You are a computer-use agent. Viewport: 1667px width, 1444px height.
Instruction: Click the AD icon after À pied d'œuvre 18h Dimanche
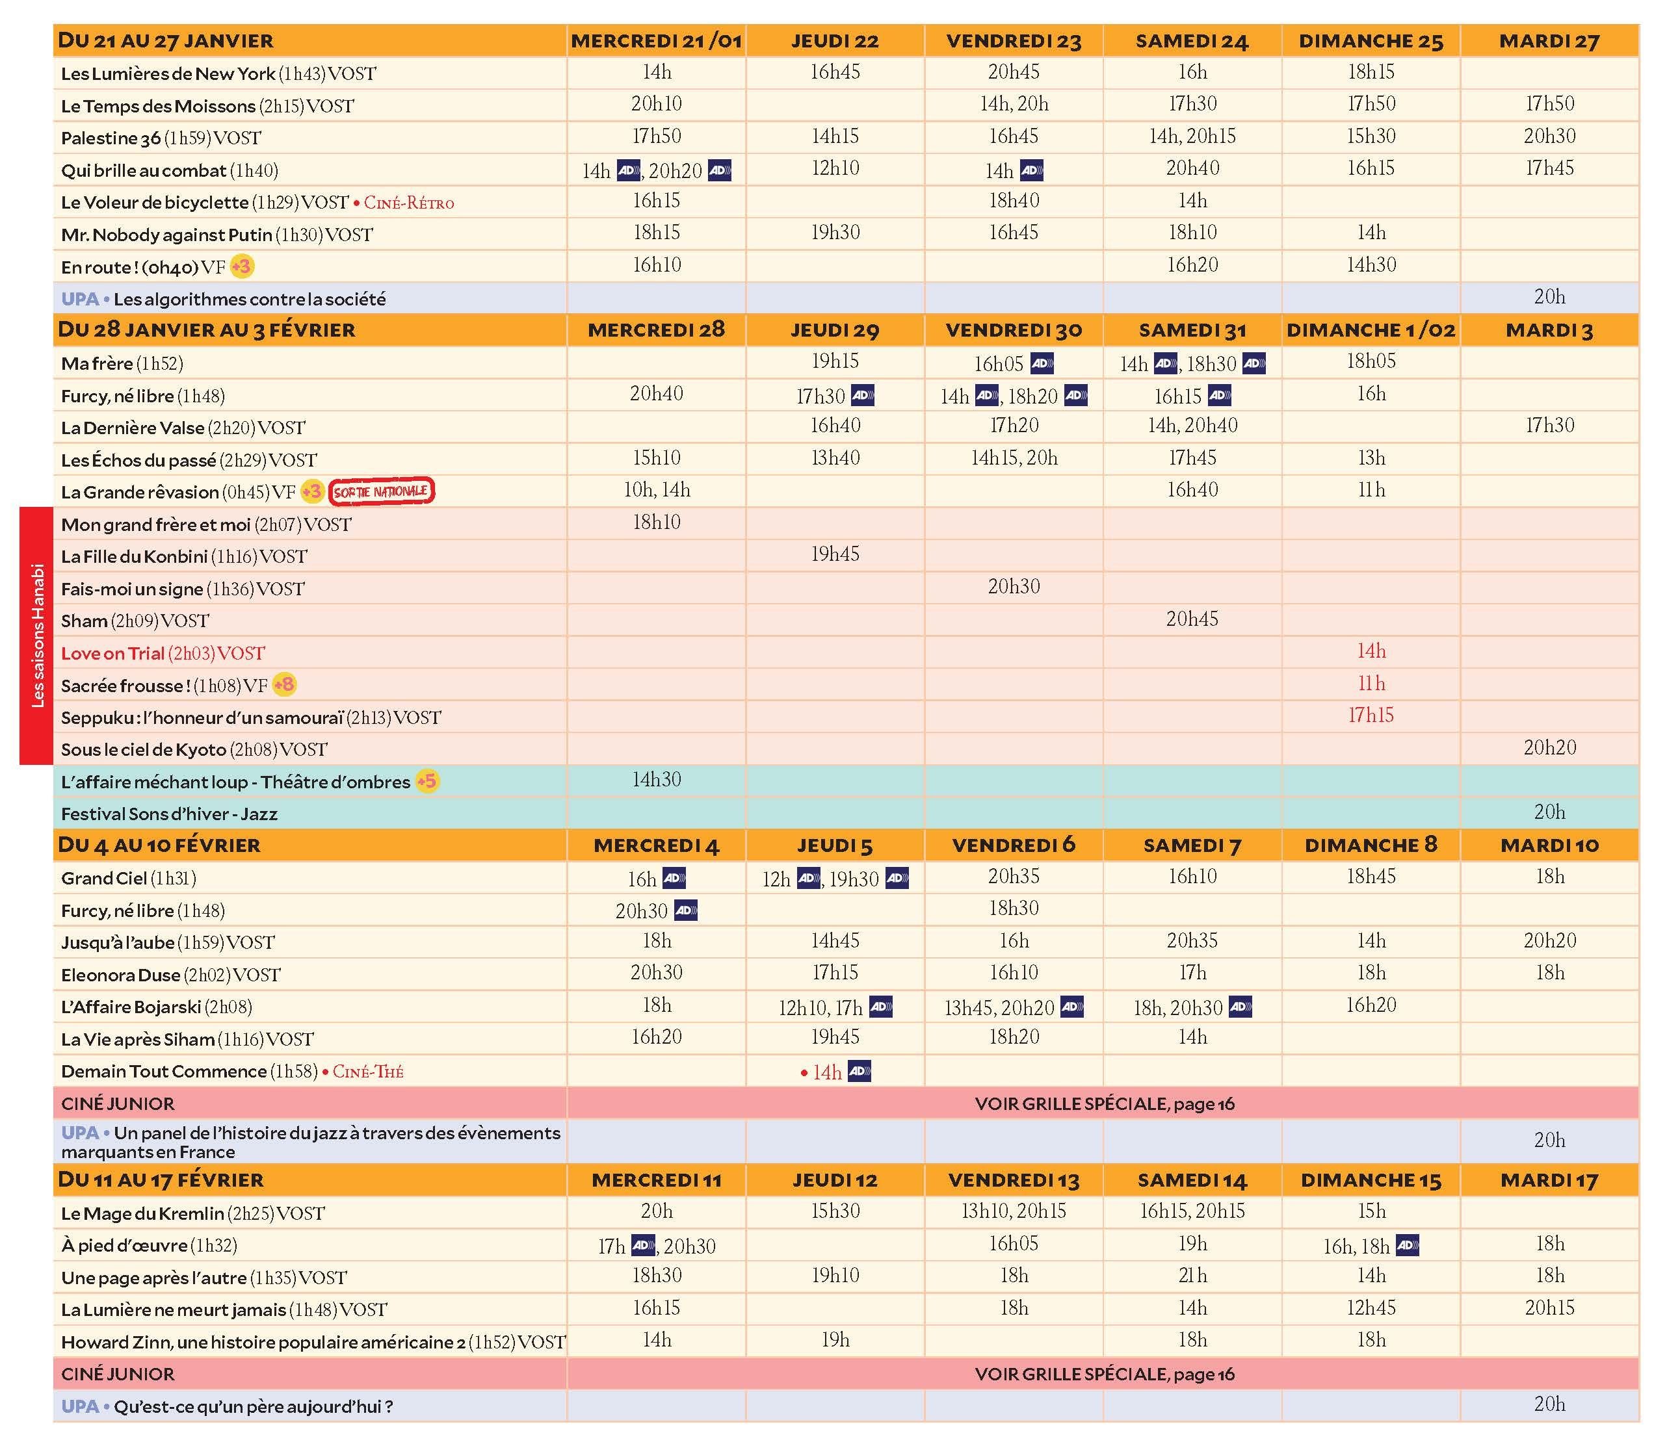point(1408,1246)
